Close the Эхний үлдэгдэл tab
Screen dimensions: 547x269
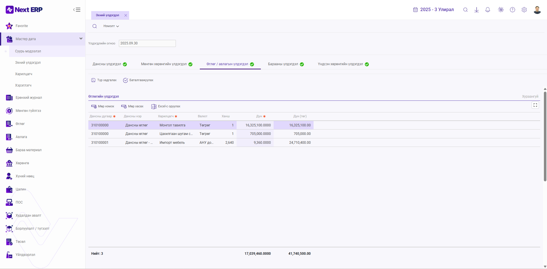point(126,15)
